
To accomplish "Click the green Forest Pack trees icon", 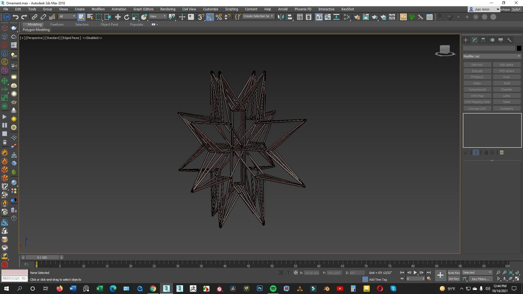I will tap(412, 17).
